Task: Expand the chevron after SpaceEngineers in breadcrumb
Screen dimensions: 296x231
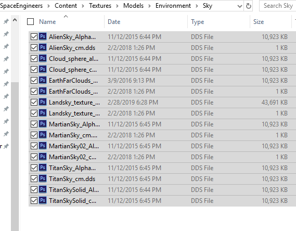Action: (x=48, y=6)
